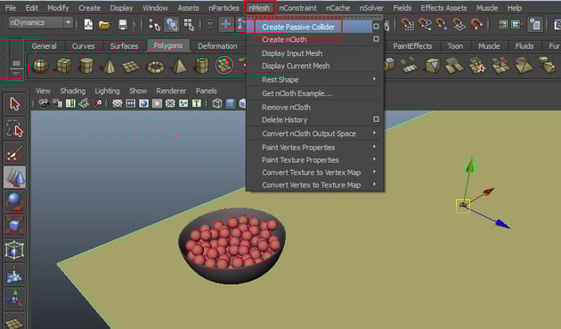Toggle the grid display in the panel toolbar
Image resolution: width=561 pixels, height=329 pixels.
coord(118,104)
